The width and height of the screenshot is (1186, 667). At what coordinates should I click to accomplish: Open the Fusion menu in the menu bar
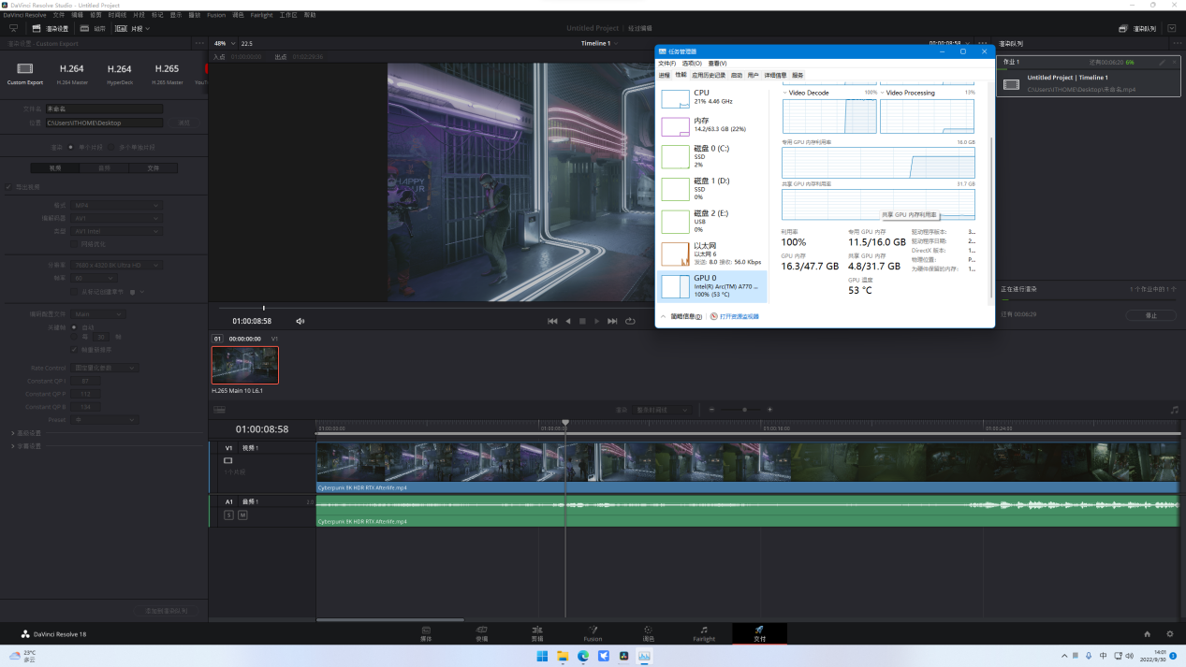[215, 15]
